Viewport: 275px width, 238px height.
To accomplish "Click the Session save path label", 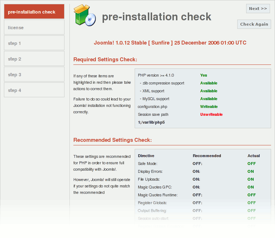I will tap(153, 114).
